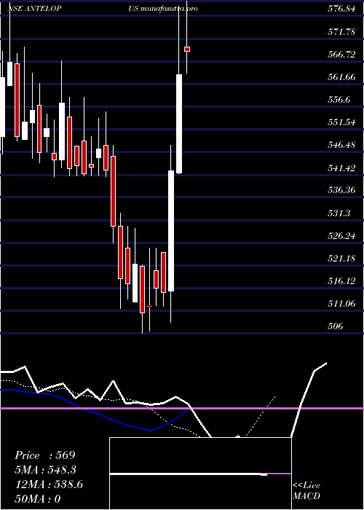Click the tall white candle reaching 562
The image size is (364, 510).
pyautogui.click(x=179, y=124)
